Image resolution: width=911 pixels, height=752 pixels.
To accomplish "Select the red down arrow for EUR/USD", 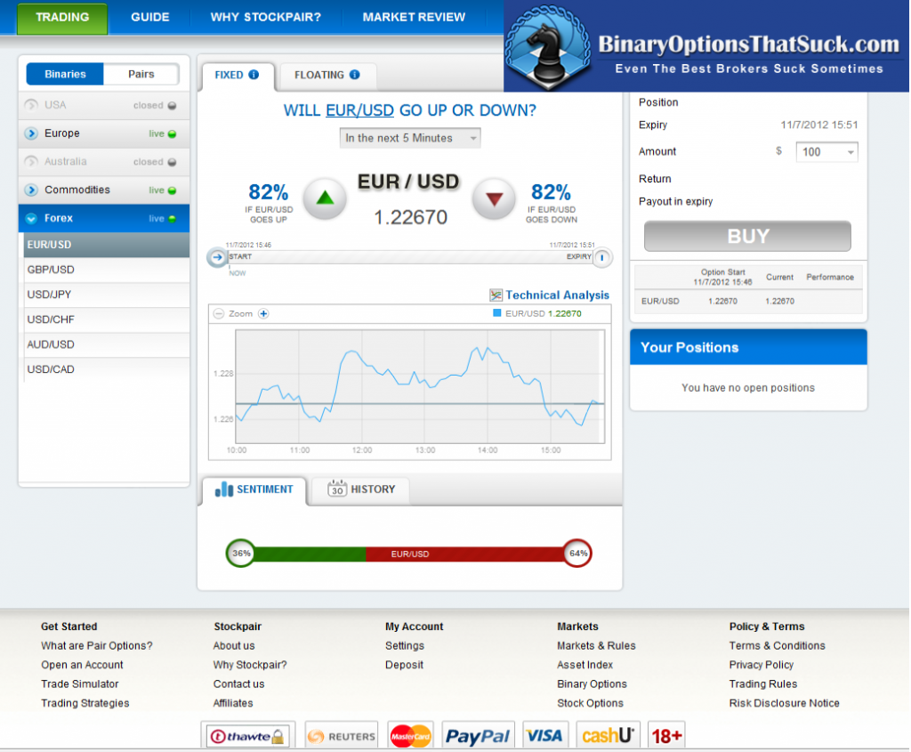I will point(493,198).
